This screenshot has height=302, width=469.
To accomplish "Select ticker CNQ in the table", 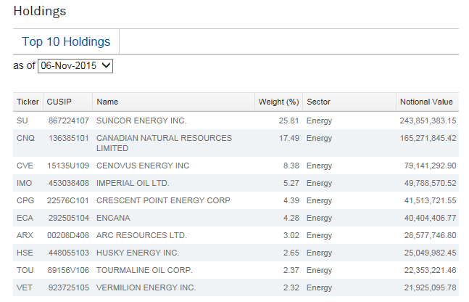I will coord(25,138).
